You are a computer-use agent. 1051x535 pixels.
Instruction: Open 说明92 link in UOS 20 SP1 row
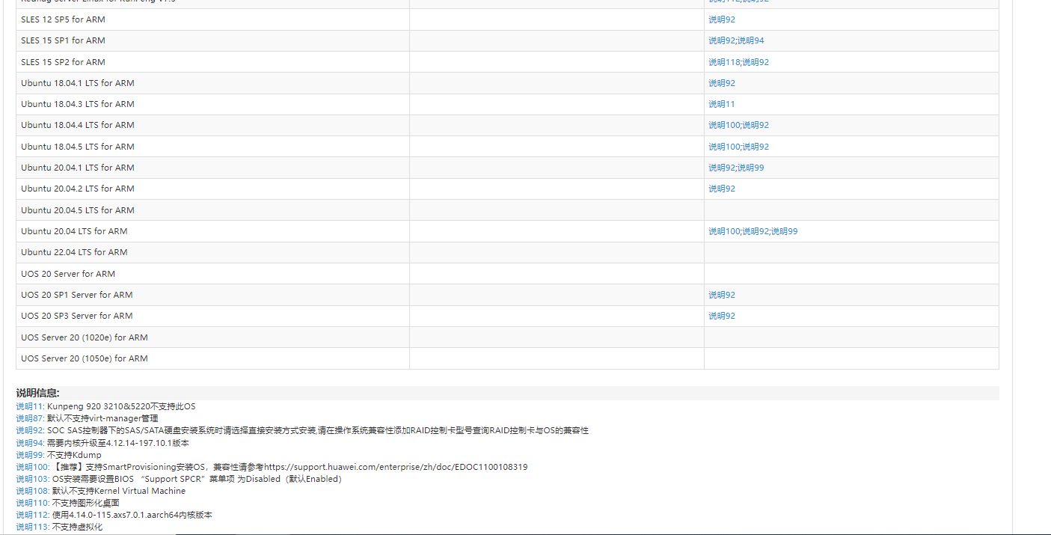722,295
